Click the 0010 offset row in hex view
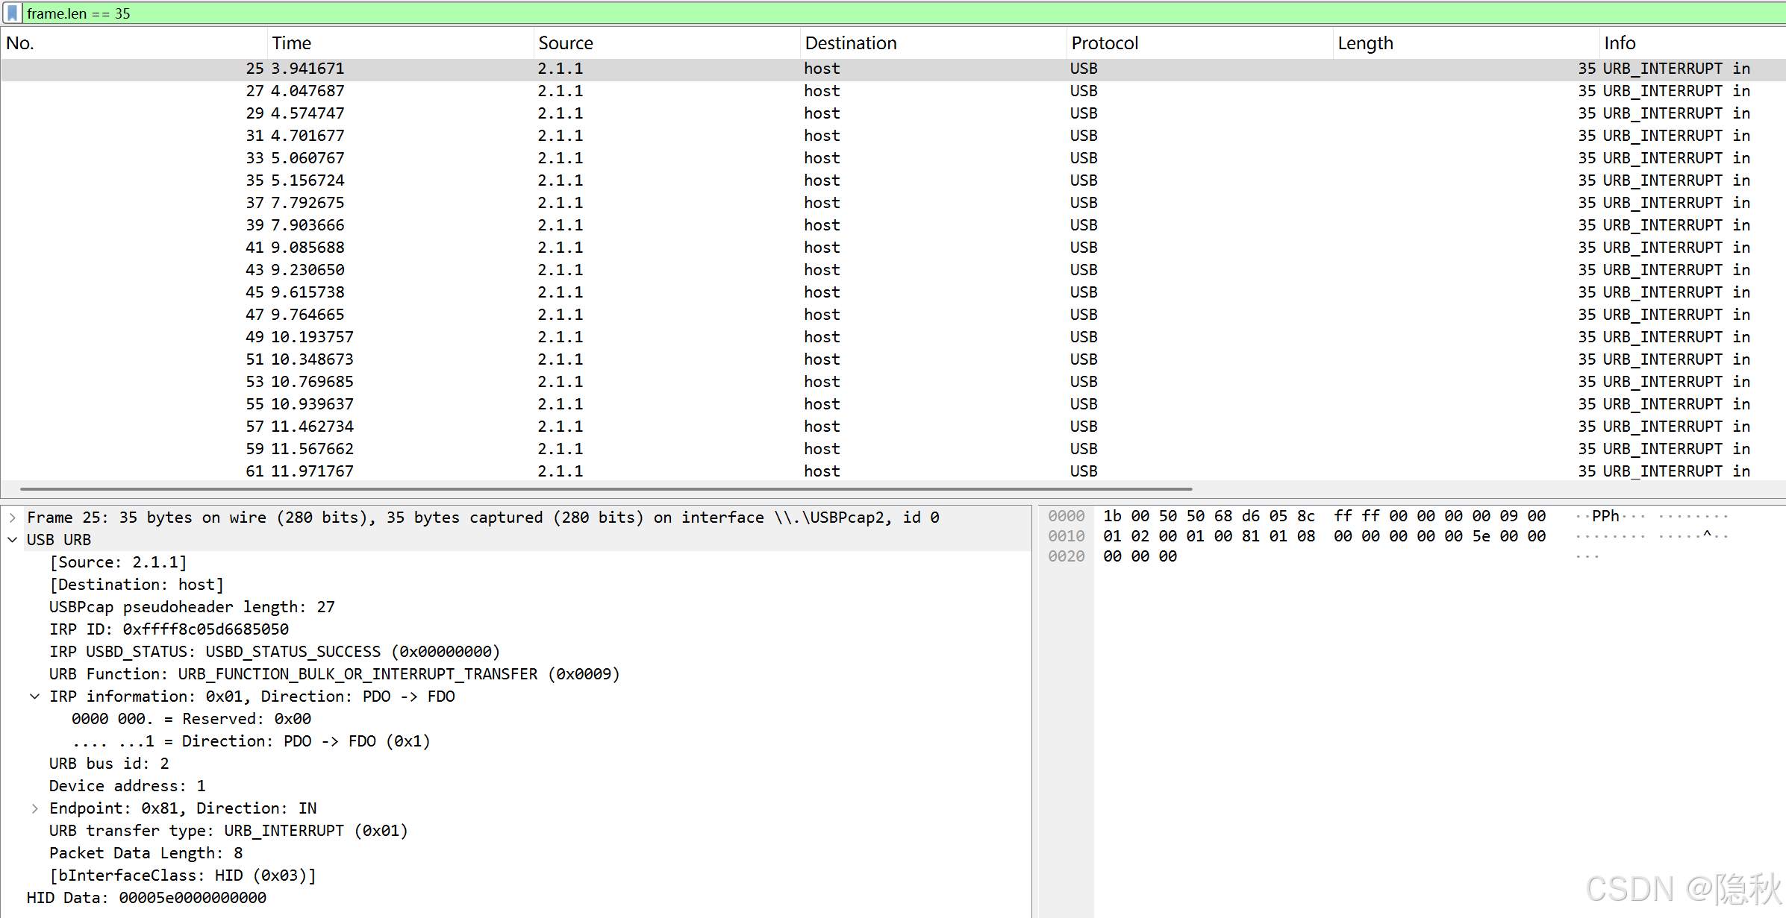 pos(1067,535)
